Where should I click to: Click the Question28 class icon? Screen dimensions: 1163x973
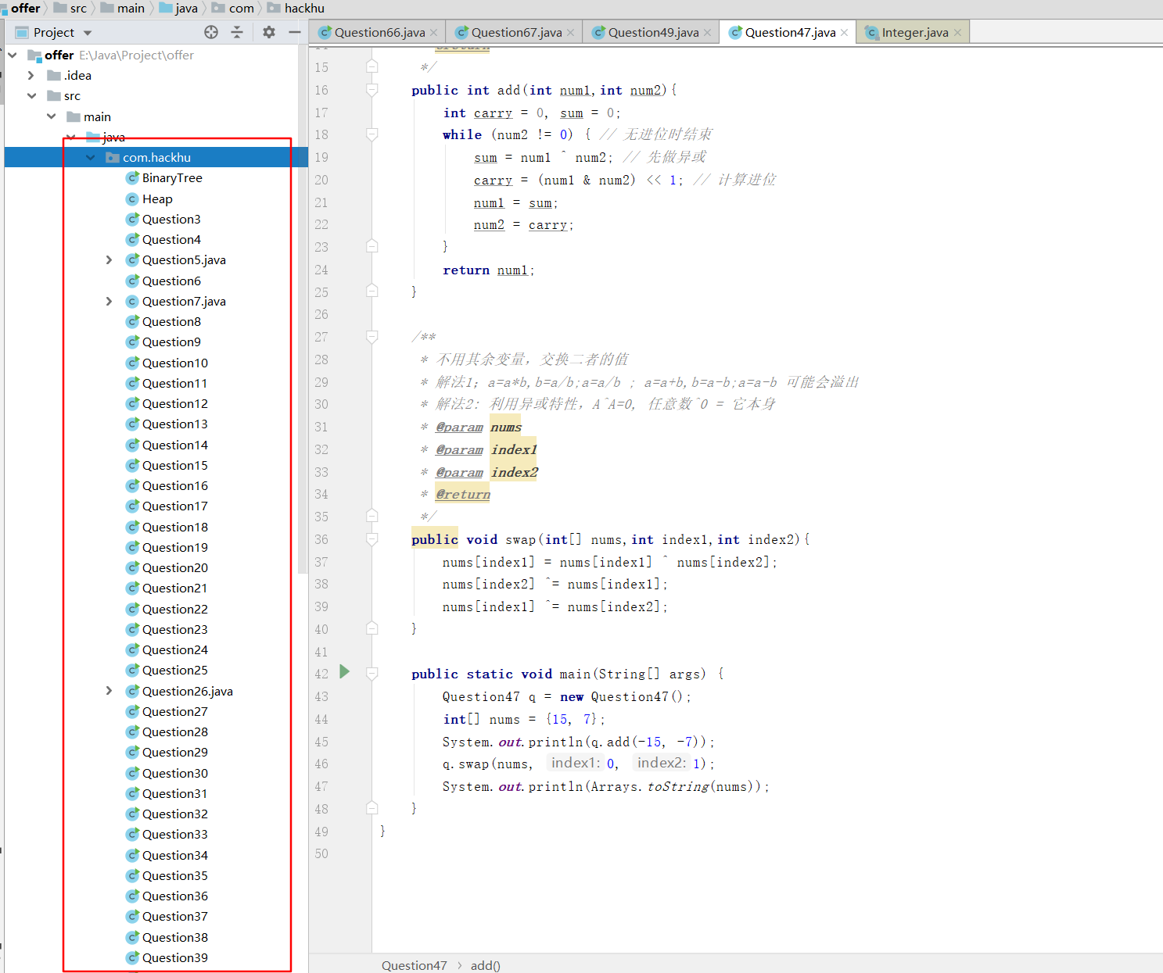(132, 732)
